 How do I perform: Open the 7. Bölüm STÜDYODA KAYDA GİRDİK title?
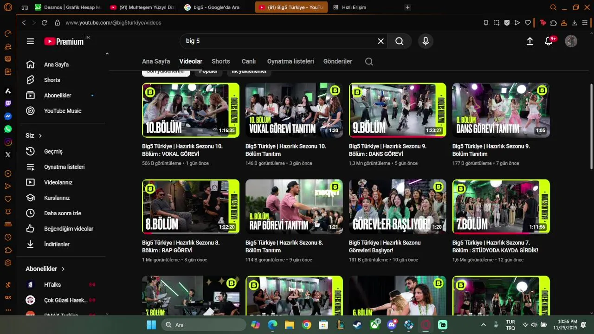tap(495, 246)
